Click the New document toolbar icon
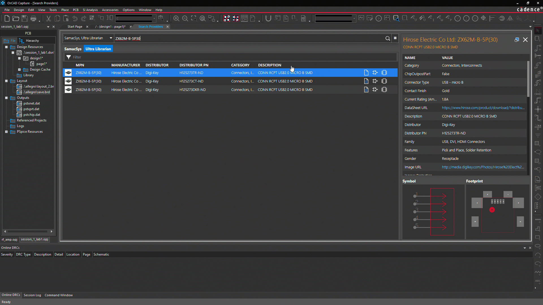The height and width of the screenshot is (305, 543). [7, 19]
